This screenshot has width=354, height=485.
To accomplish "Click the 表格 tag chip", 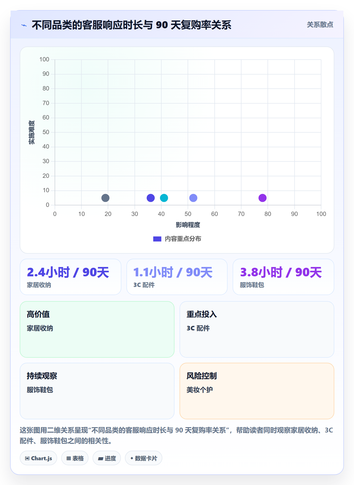I will [x=75, y=458].
